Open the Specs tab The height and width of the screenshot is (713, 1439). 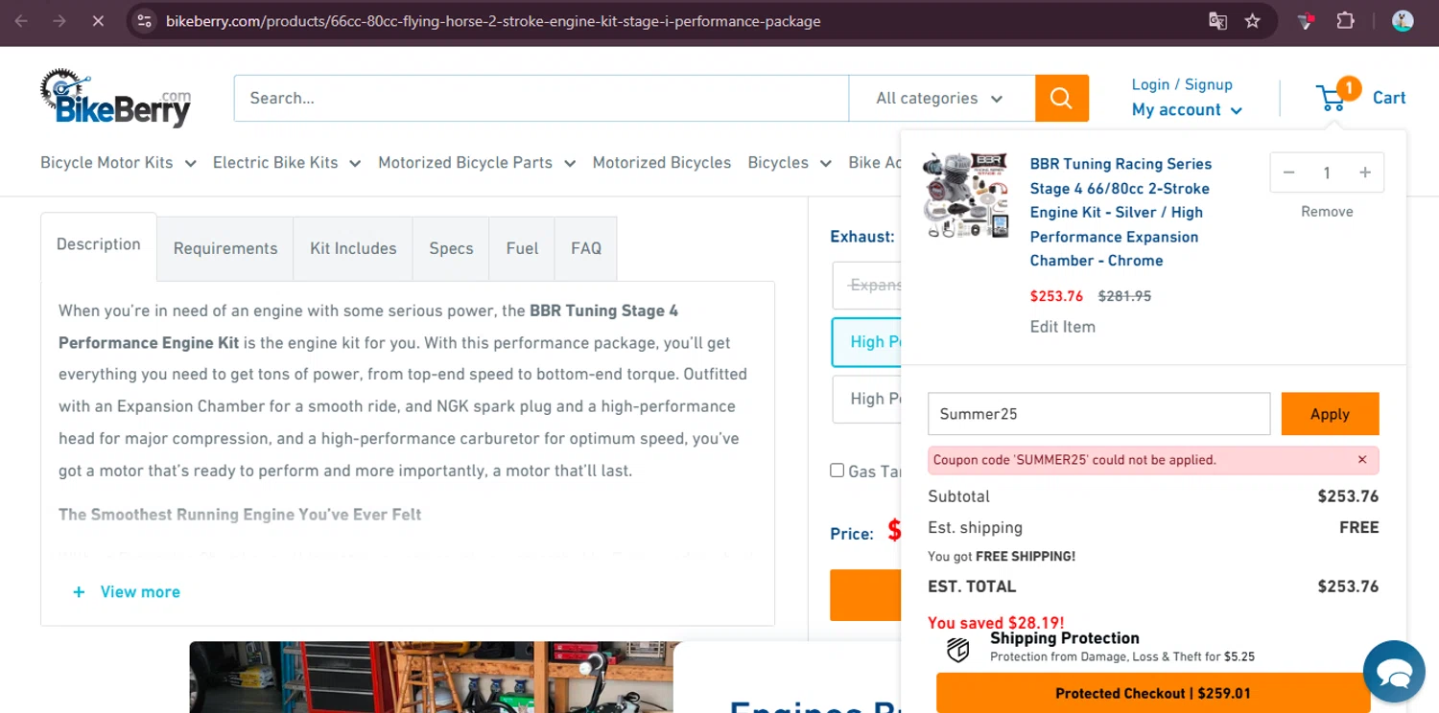[451, 248]
